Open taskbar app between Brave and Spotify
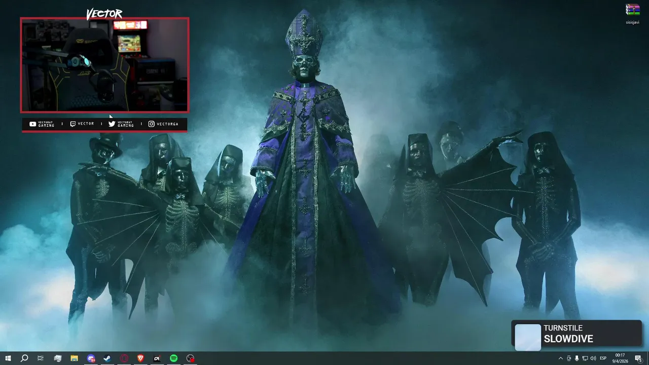 point(157,358)
